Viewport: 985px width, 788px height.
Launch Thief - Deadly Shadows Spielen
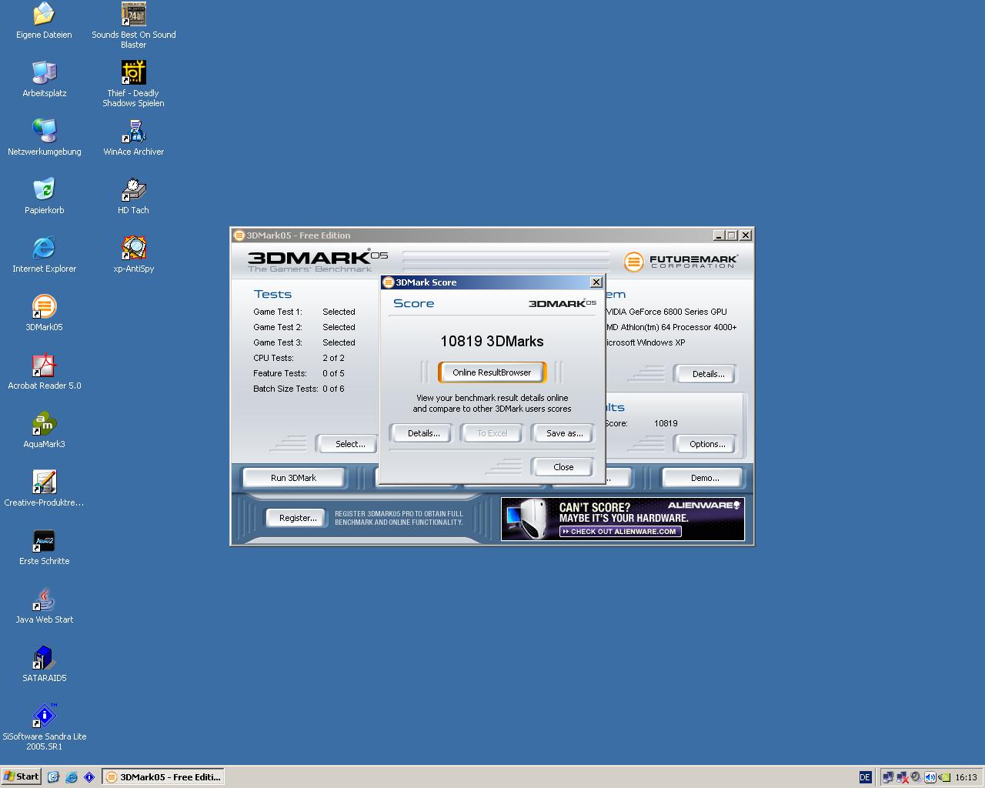(133, 84)
